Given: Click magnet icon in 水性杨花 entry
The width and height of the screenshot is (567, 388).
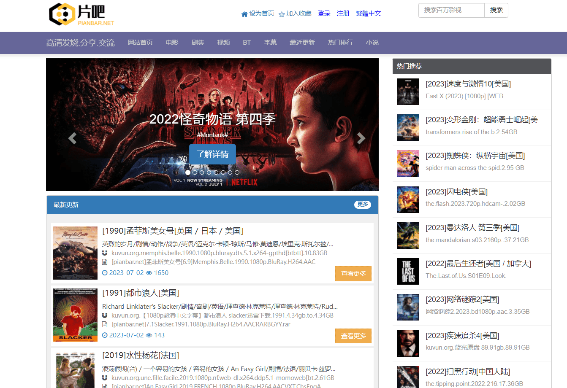Looking at the screenshot, I should click(105, 378).
